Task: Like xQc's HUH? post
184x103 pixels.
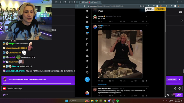Action: coord(121,81)
